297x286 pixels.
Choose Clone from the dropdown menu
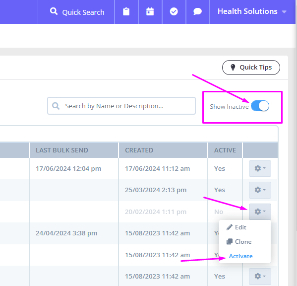click(243, 242)
